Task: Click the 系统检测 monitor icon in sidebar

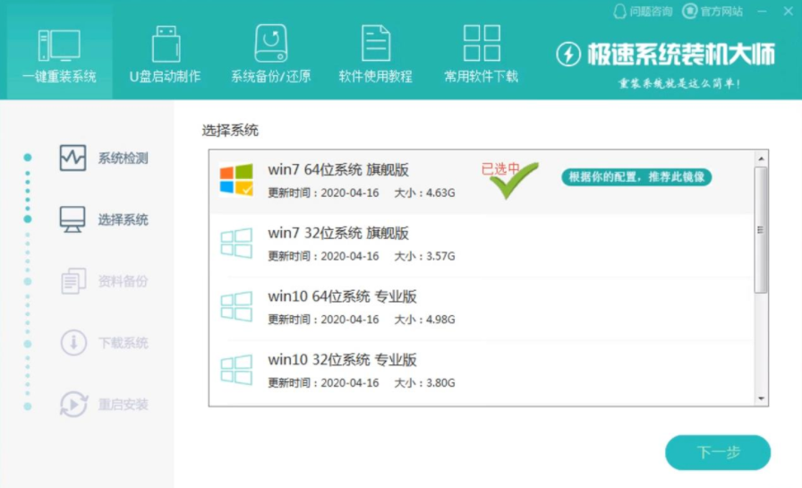Action: tap(73, 158)
